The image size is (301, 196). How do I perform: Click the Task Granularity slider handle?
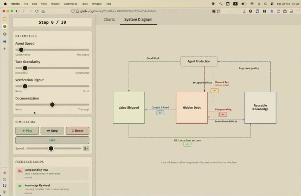tap(25, 68)
